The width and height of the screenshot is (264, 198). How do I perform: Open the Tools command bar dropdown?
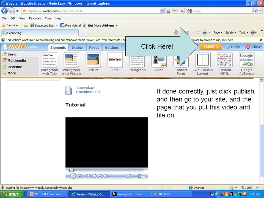244,32
